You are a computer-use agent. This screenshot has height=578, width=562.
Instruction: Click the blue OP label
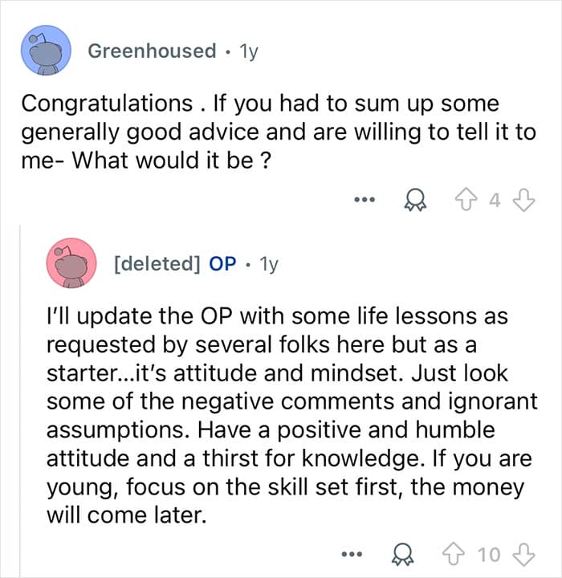point(222,264)
